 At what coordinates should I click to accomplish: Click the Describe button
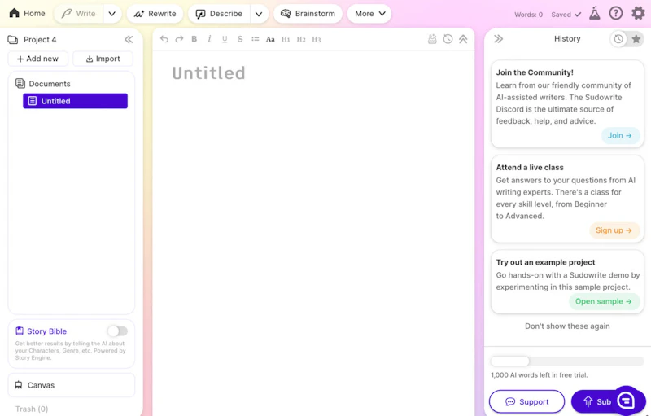[x=219, y=14]
